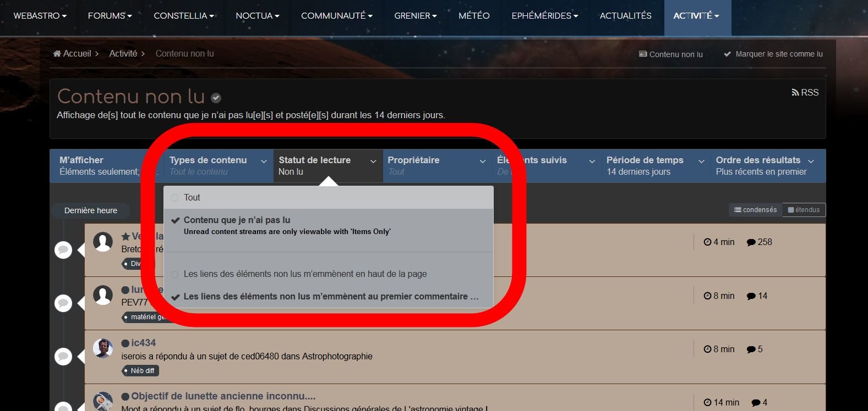
Task: Expand the Propriétaire filter
Action: [x=437, y=165]
